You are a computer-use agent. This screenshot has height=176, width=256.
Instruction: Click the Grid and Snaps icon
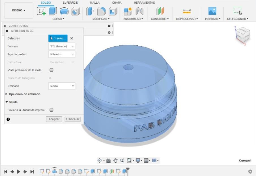146,160
